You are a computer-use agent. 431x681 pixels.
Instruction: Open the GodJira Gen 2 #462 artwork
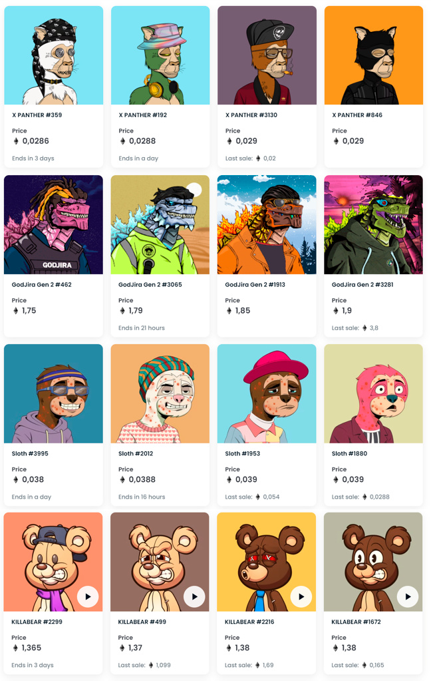pos(53,224)
